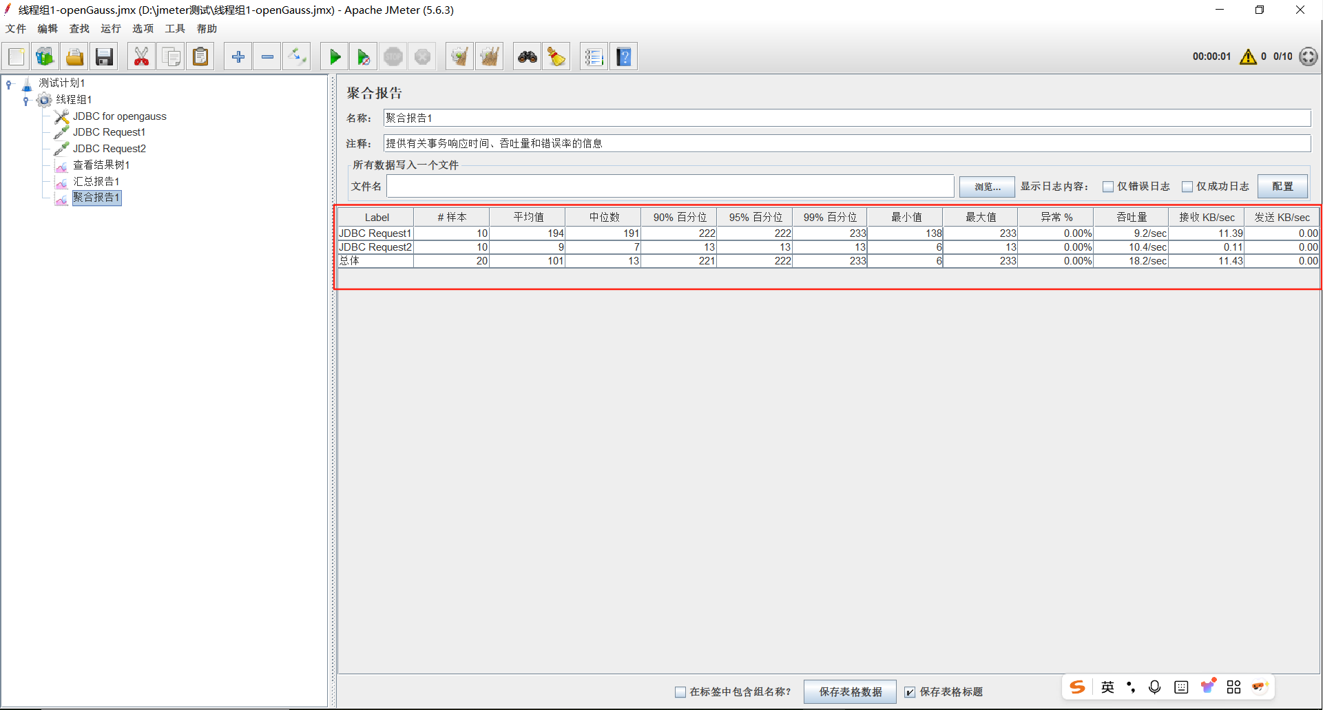Click the Cut scissors icon
The width and height of the screenshot is (1323, 710).
[141, 56]
